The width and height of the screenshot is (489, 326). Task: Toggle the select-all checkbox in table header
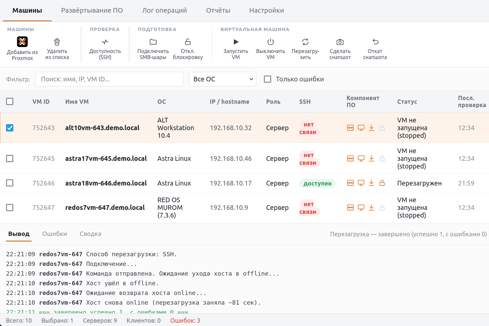click(10, 101)
